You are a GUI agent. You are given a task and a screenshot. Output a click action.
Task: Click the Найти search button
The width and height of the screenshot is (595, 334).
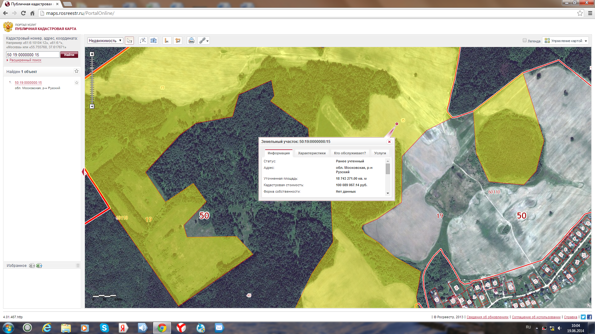pos(69,55)
